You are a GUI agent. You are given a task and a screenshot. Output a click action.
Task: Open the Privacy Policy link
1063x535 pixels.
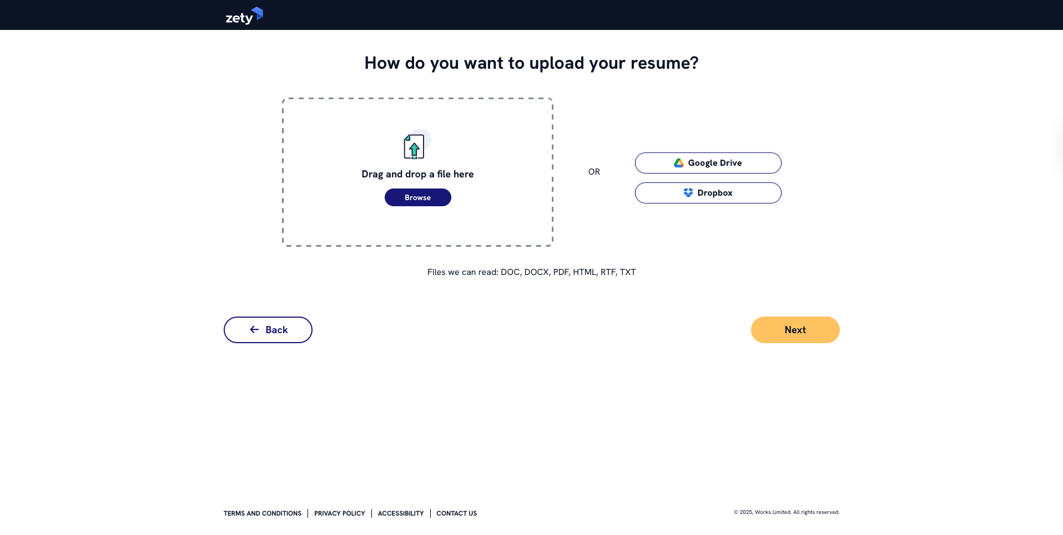(340, 513)
